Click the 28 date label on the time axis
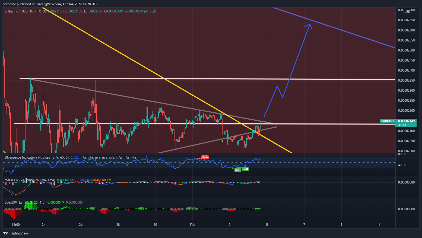The width and height of the screenshot is (422, 238). (118, 225)
